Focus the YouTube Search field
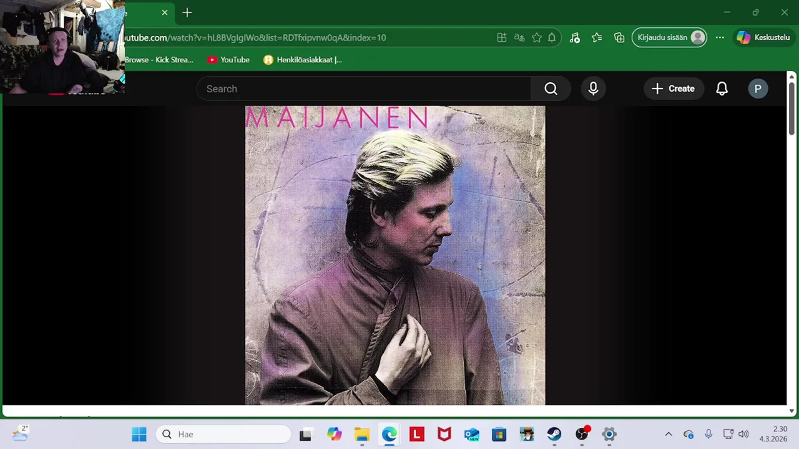 pos(364,89)
